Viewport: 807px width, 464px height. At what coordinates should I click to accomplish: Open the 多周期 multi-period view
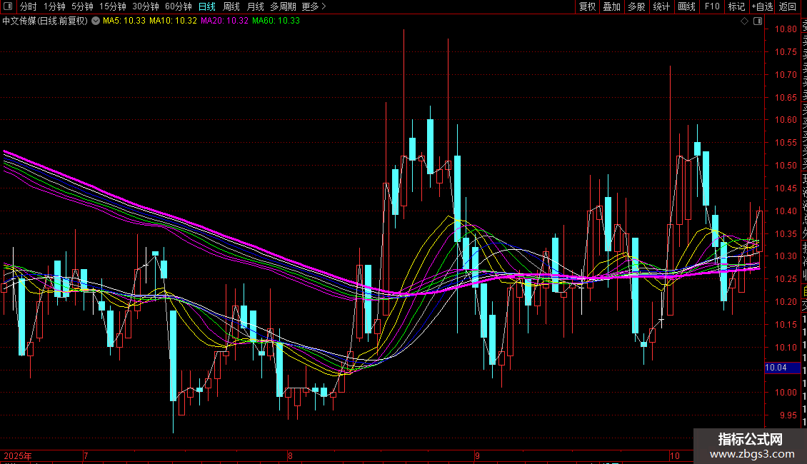pos(283,7)
